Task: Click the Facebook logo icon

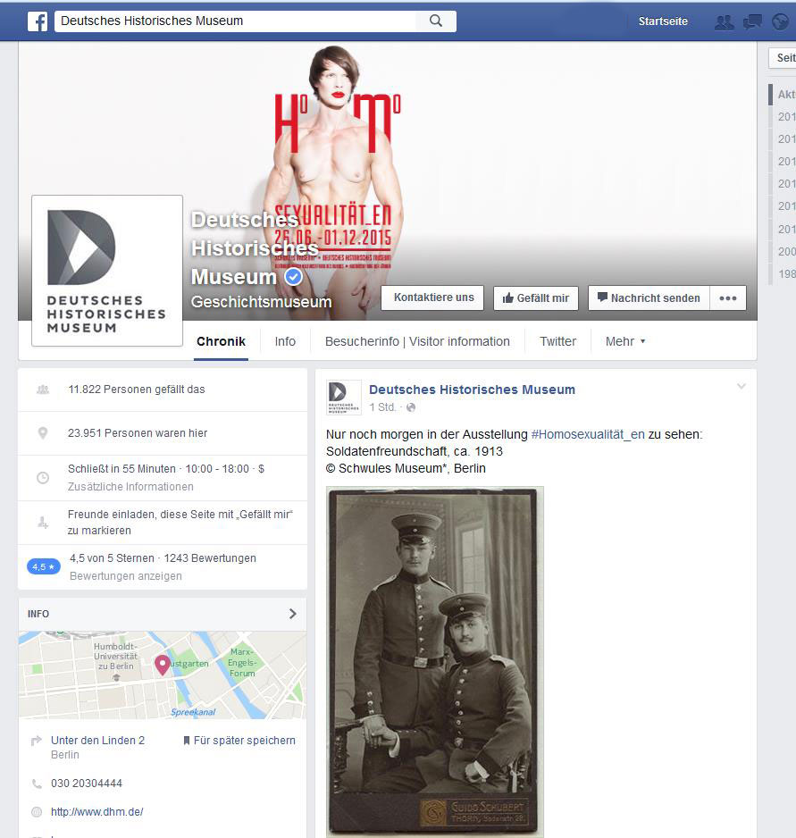Action: (38, 21)
